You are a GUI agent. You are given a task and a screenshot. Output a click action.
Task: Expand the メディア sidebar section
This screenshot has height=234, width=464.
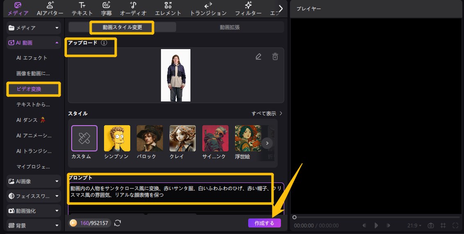(34, 28)
